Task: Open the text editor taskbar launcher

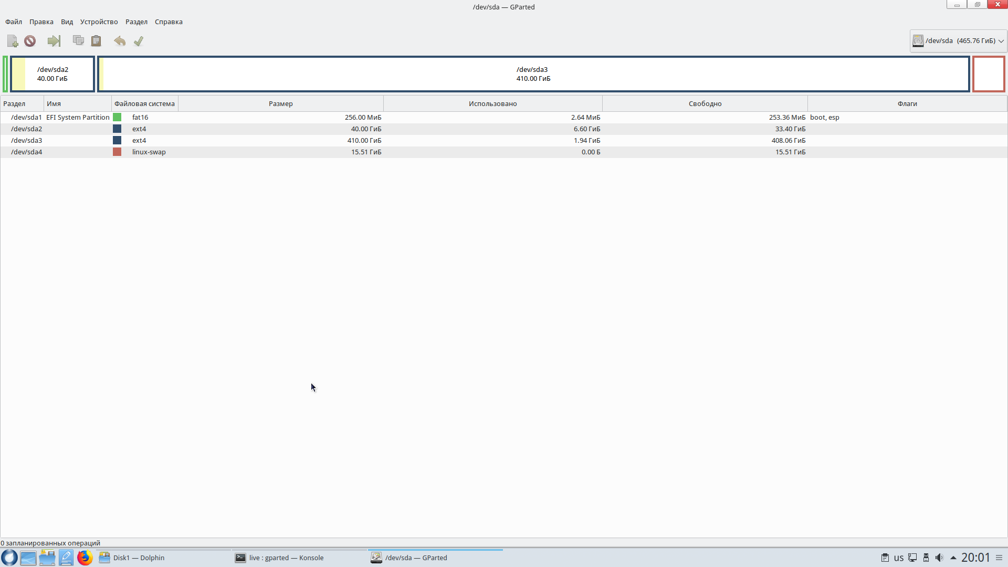Action: (x=66, y=558)
